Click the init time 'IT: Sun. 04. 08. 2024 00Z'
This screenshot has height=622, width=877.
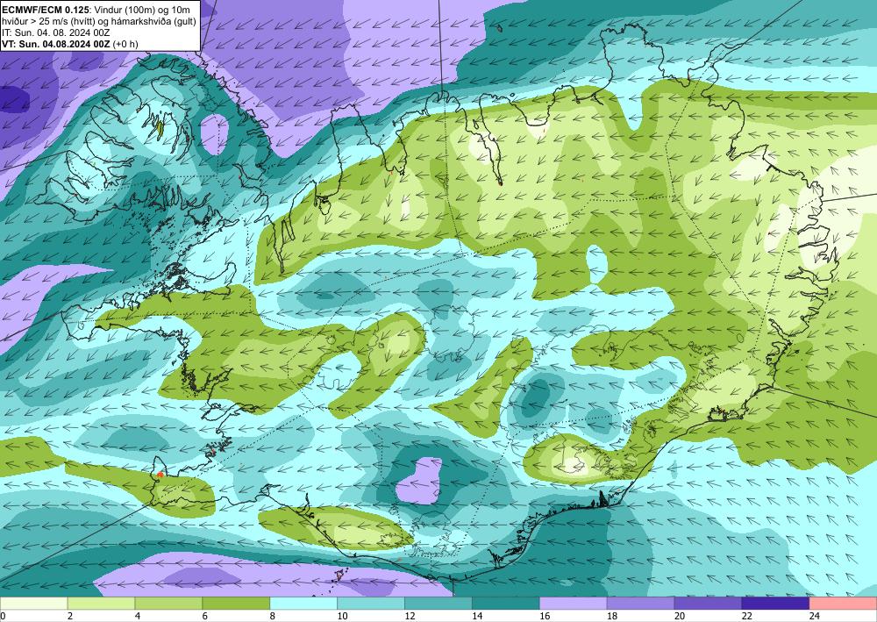tap(55, 32)
